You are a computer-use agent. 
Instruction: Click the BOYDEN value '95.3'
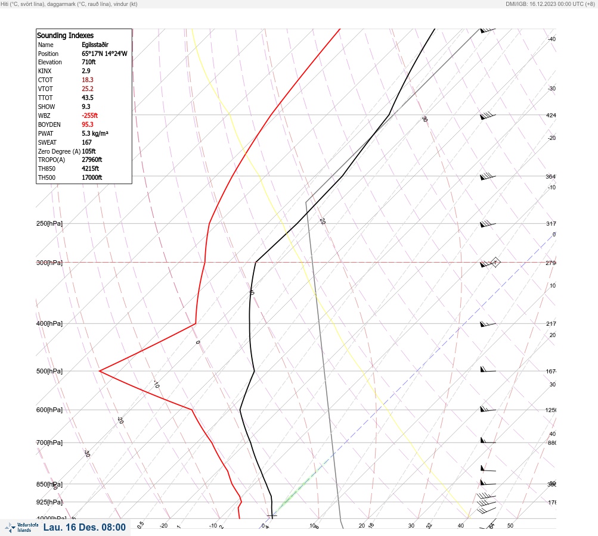coord(87,124)
